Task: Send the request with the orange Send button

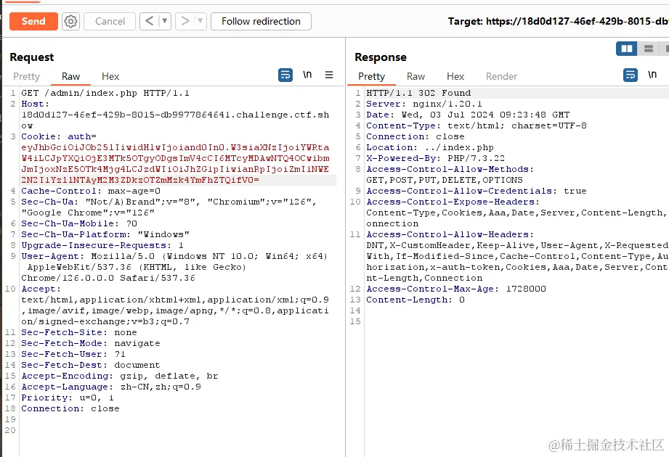Action: coord(33,21)
